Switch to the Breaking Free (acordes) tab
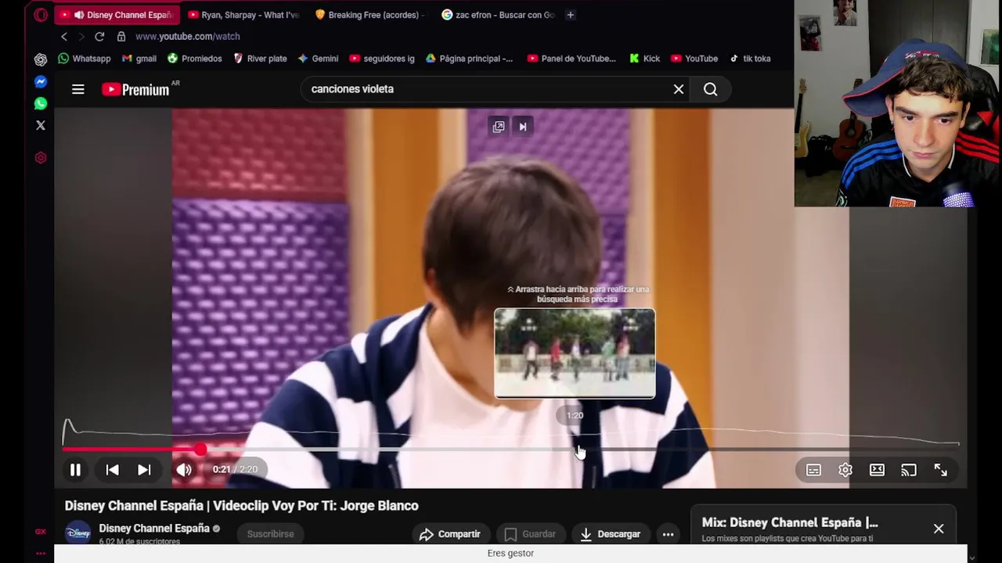This screenshot has width=1002, height=563. click(x=370, y=15)
